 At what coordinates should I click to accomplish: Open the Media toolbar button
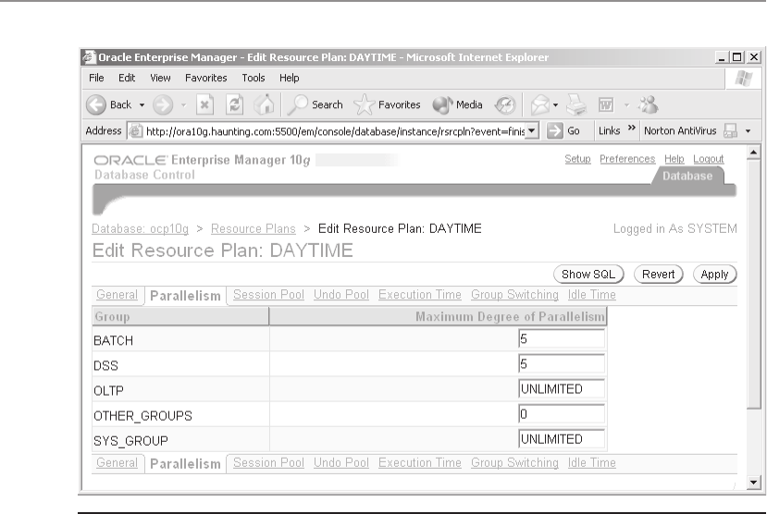(458, 104)
